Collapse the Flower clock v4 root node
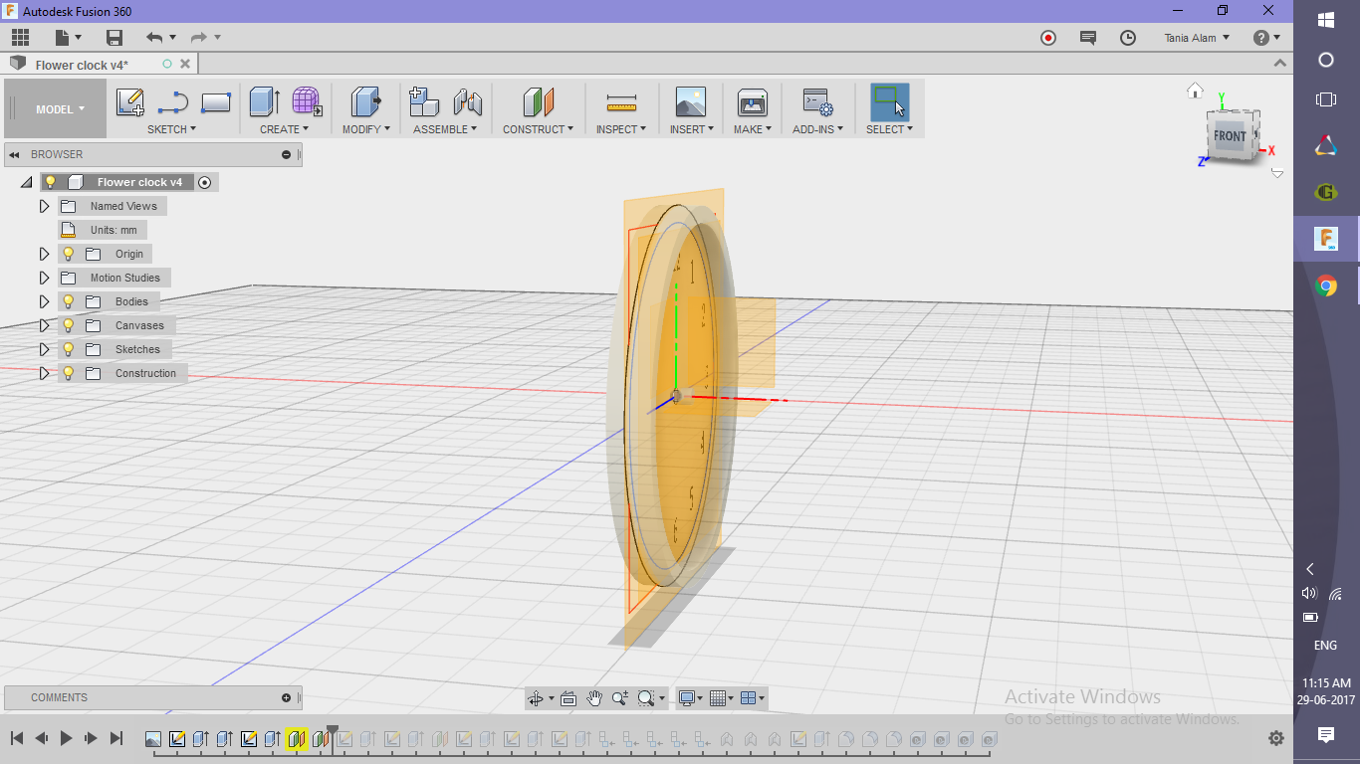This screenshot has height=764, width=1360. 26,183
